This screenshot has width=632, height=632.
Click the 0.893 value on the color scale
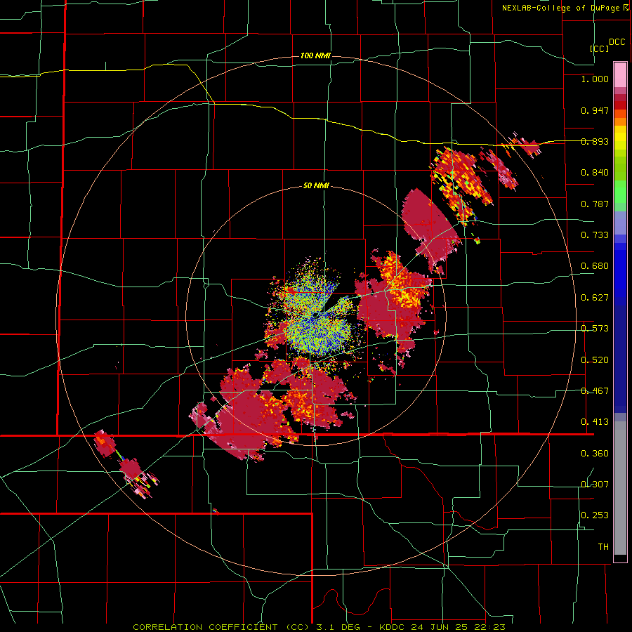(595, 141)
